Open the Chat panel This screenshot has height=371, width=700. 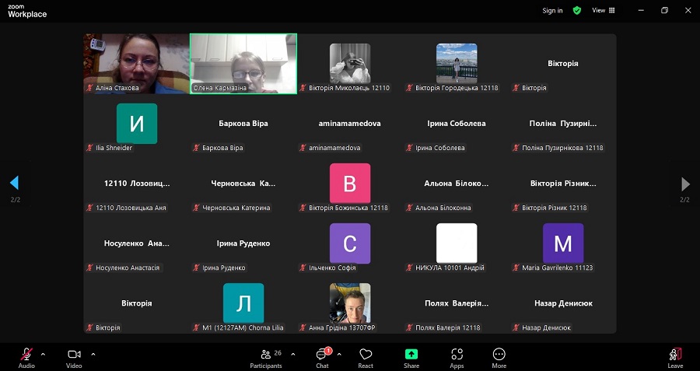322,357
